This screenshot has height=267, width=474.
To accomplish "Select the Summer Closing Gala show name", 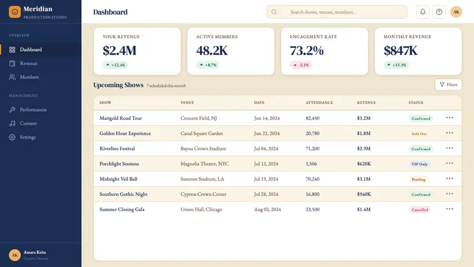I will coord(122,209).
